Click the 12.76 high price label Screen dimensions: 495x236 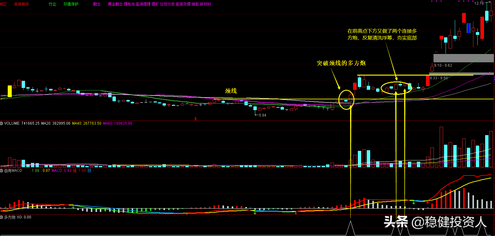[479, 3]
